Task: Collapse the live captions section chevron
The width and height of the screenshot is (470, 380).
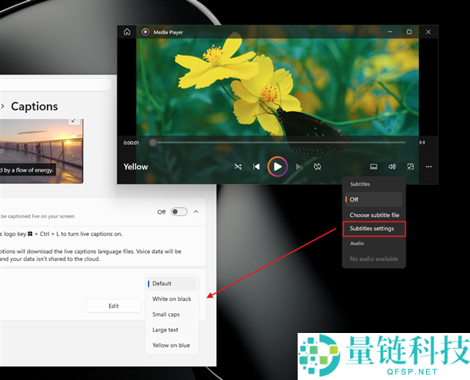Action: 196,212
